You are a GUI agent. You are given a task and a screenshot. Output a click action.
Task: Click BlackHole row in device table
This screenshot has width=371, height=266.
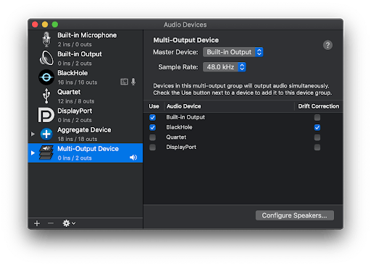tap(243, 127)
